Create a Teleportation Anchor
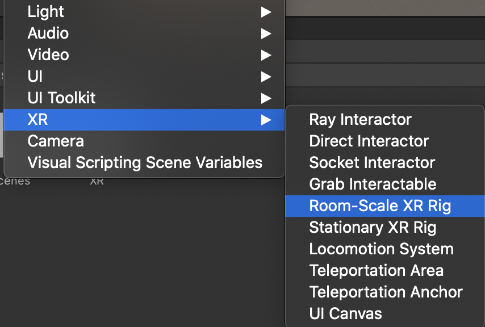 pyautogui.click(x=385, y=292)
